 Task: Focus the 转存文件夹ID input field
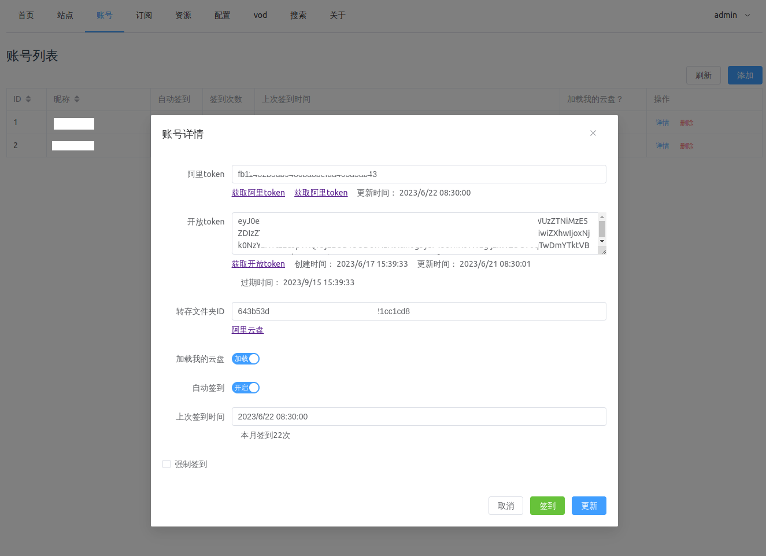pyautogui.click(x=419, y=311)
